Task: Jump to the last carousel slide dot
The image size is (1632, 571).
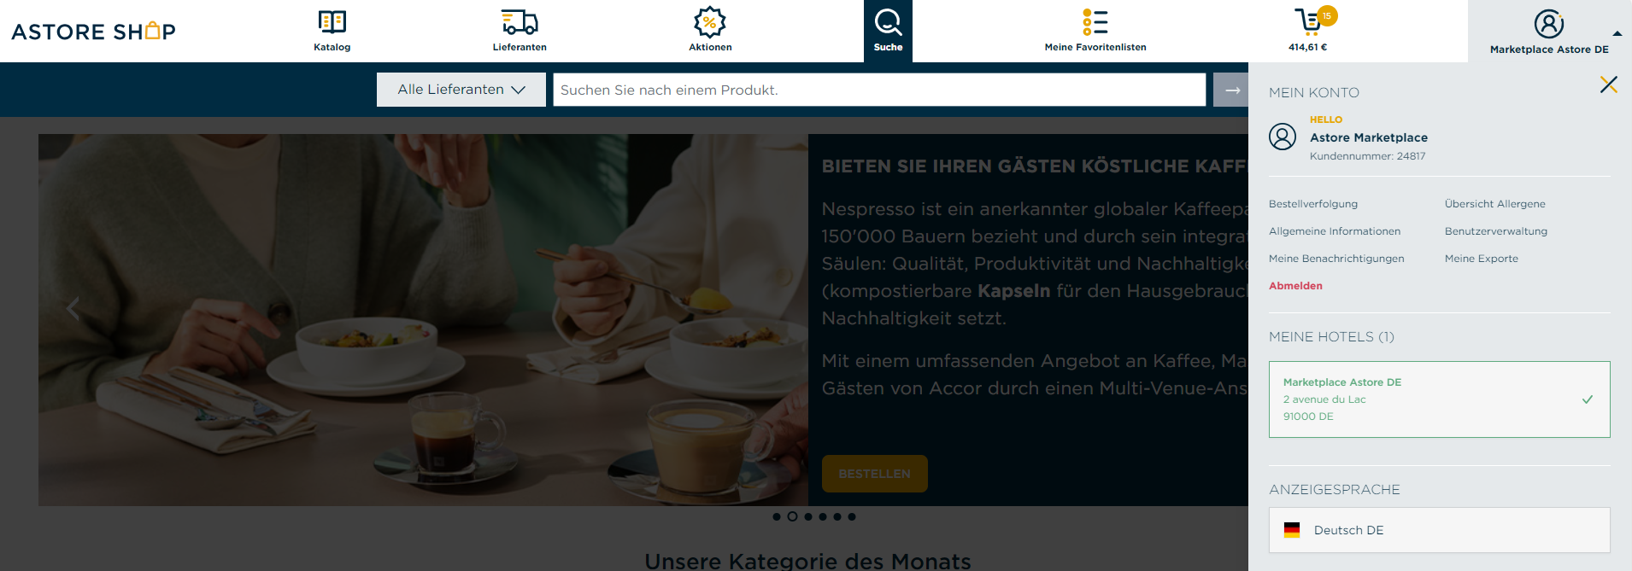Action: [852, 516]
